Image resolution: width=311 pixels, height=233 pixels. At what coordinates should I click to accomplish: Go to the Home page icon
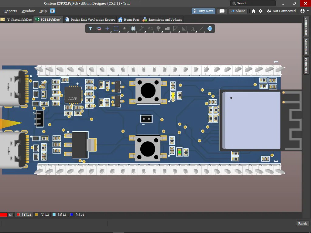click(254, 11)
